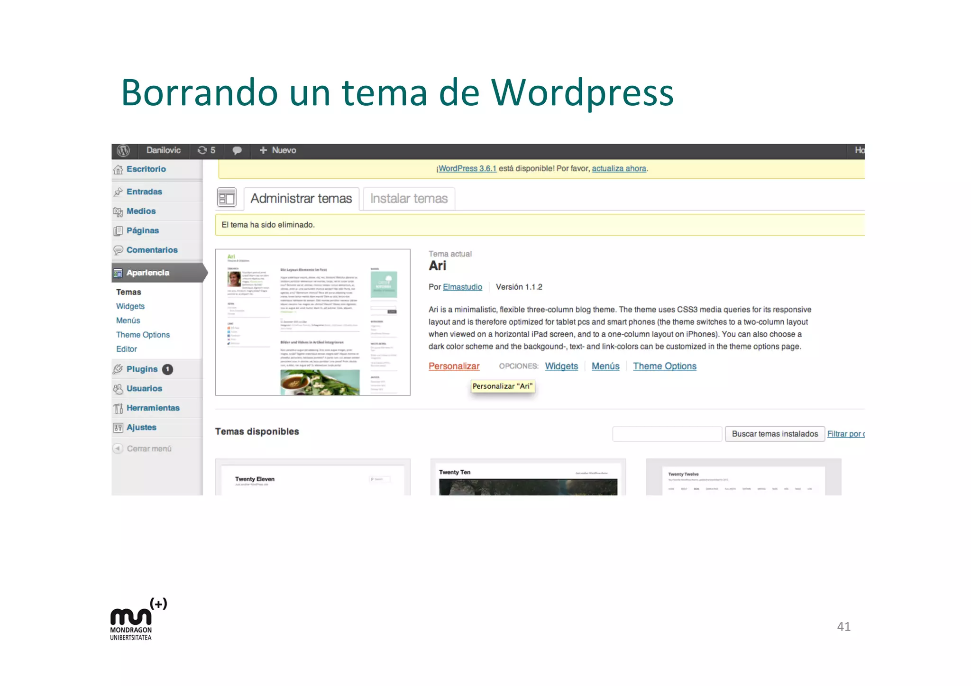Click the Ari theme screenshot thumbnail

point(312,322)
